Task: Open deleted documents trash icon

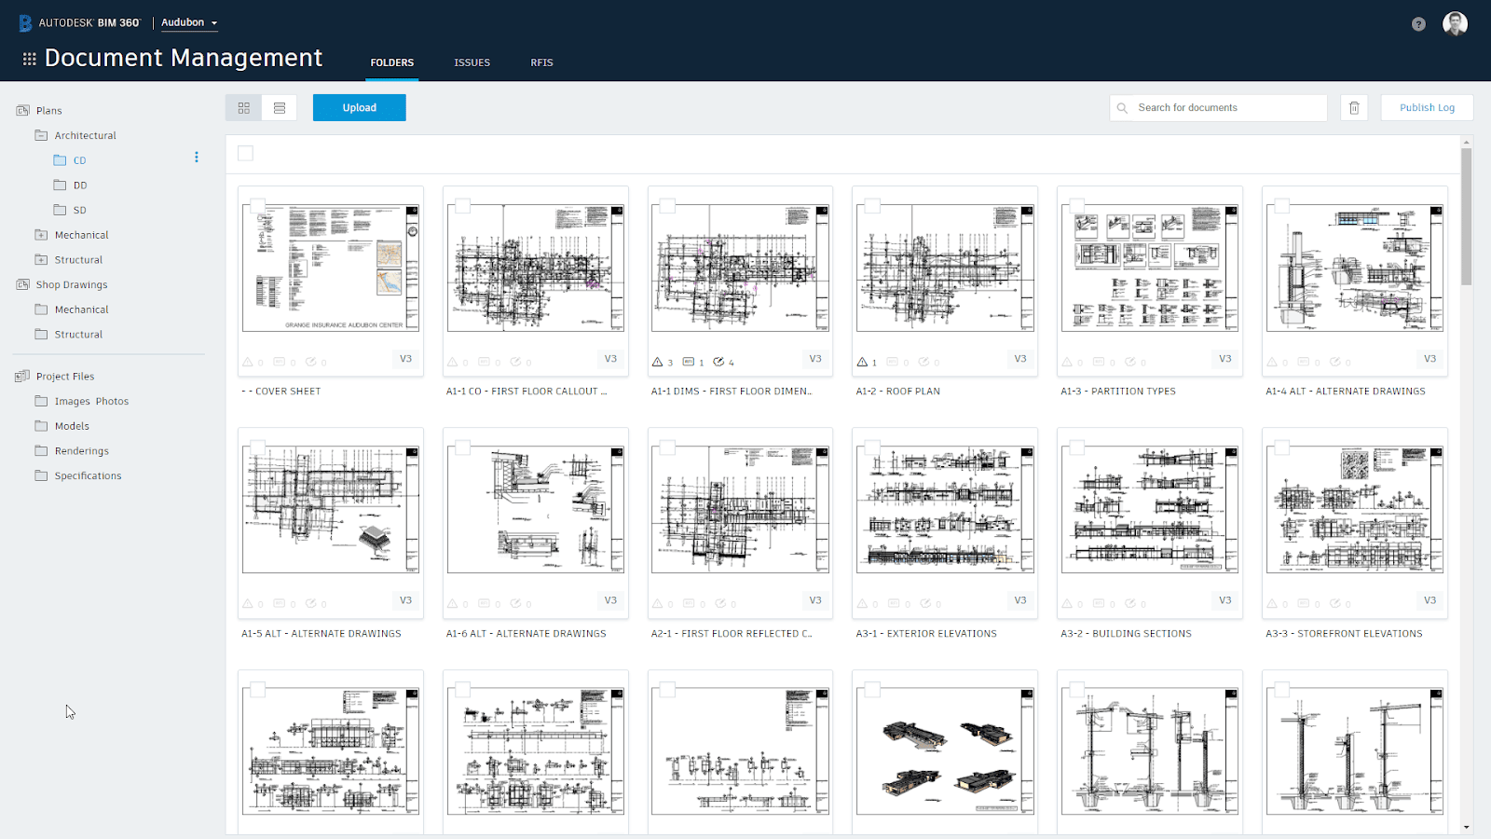Action: coord(1354,107)
